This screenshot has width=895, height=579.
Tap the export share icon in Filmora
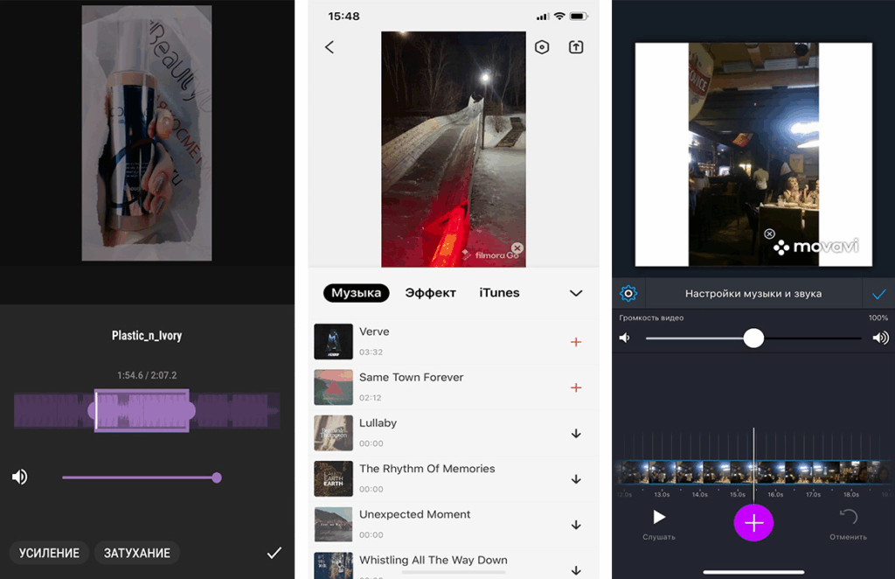click(x=576, y=47)
